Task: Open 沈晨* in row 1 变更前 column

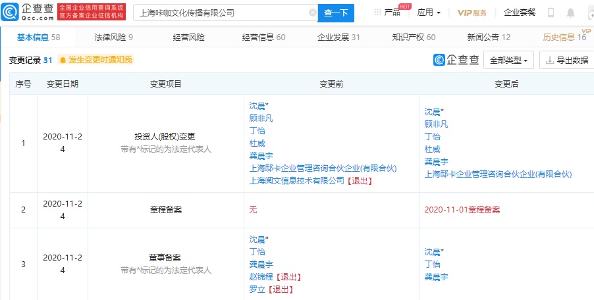Action: 259,105
